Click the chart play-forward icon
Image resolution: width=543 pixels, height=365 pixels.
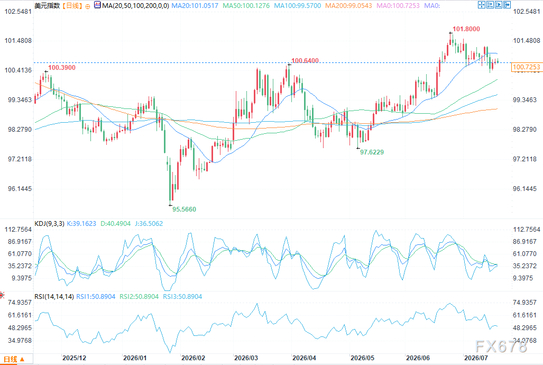499,5
